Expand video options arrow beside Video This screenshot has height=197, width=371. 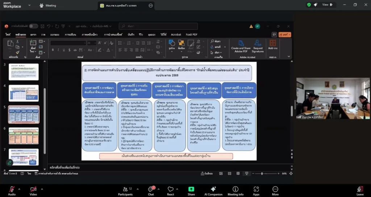(x=42, y=189)
